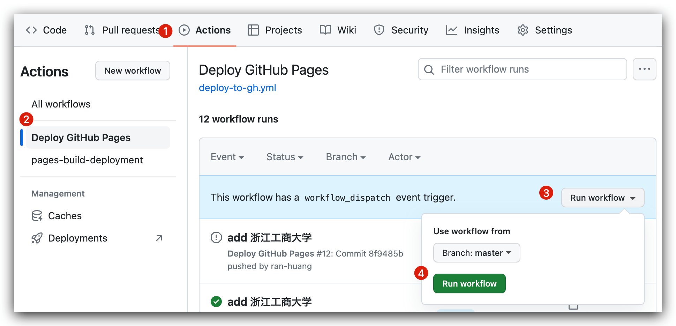The image size is (676, 326).
Task: Open the Event filter dropdown
Action: coord(227,157)
